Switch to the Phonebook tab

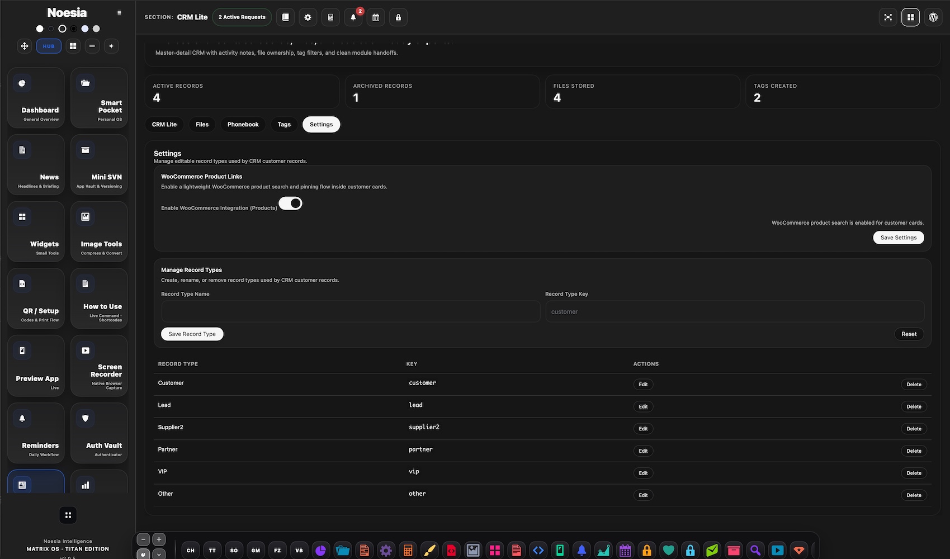243,125
